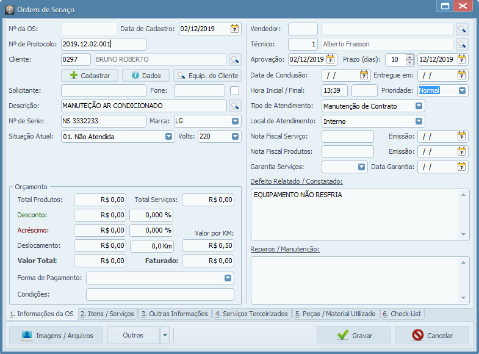Click the Cliente code field 0297

coord(76,60)
